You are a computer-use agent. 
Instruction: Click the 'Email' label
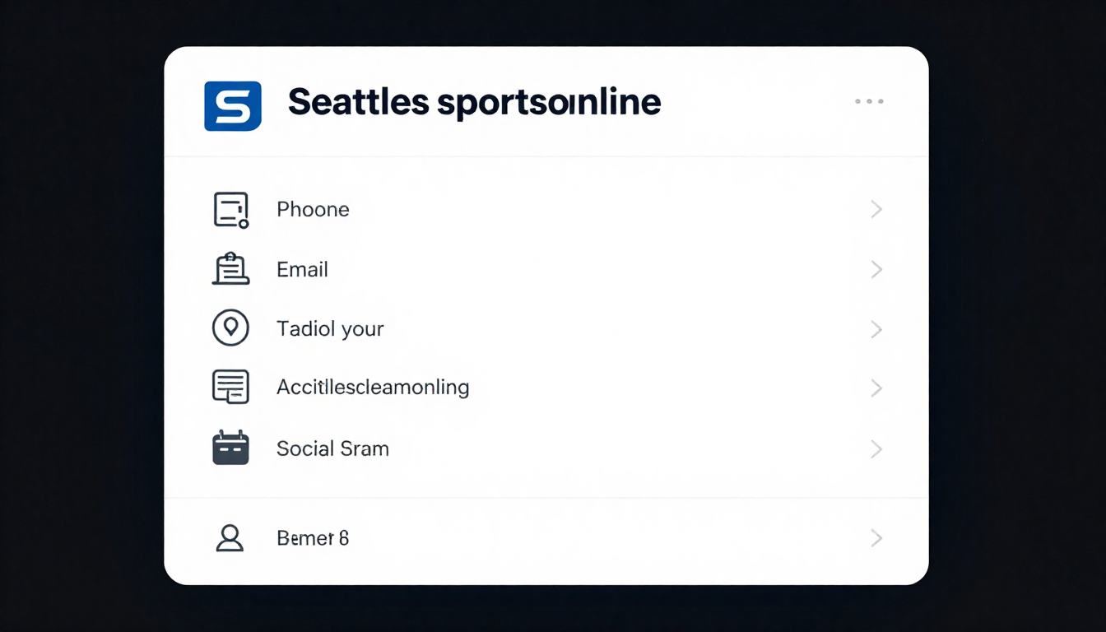[x=302, y=269]
